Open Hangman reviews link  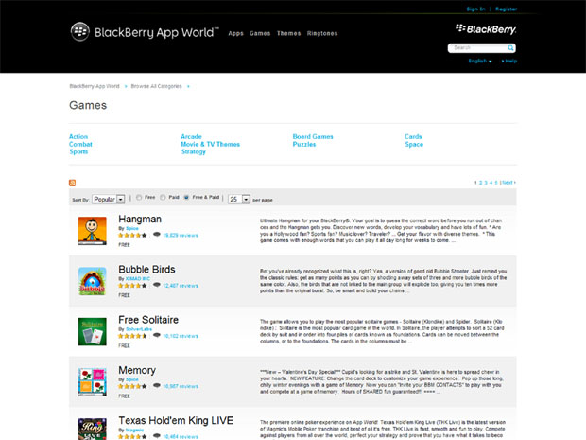(181, 235)
